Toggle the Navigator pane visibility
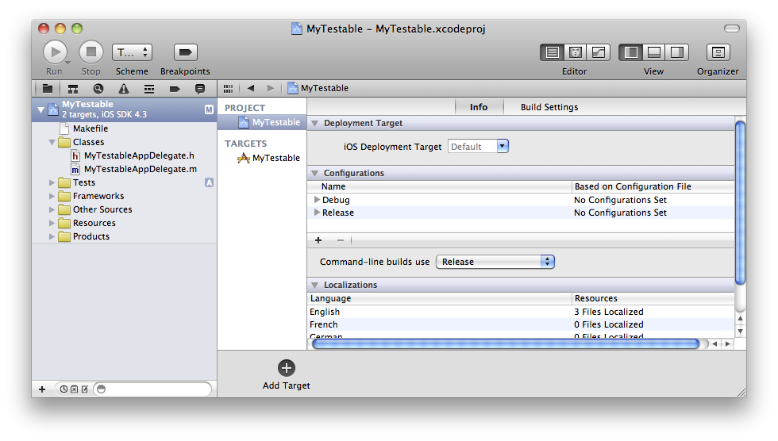 pyautogui.click(x=630, y=52)
